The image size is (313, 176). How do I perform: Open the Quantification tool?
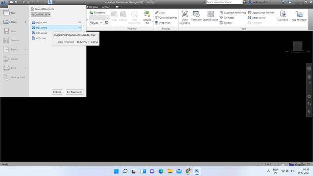(x=210, y=16)
